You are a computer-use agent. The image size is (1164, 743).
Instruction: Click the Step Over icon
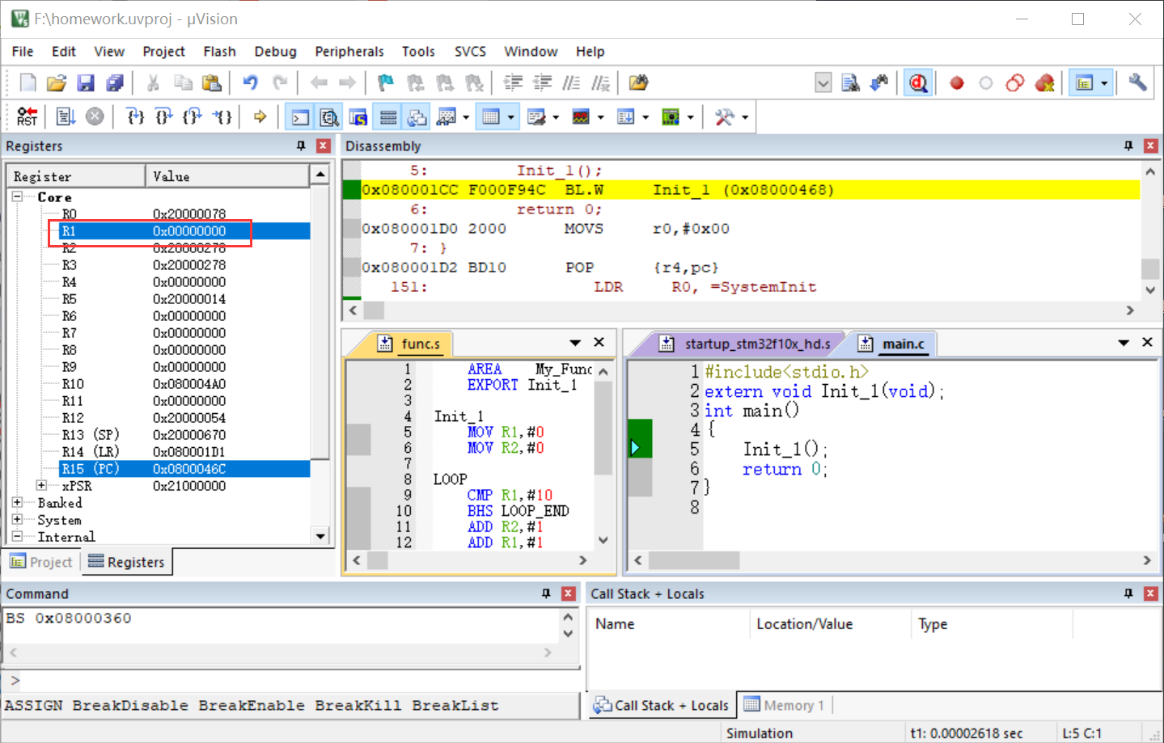pos(164,116)
